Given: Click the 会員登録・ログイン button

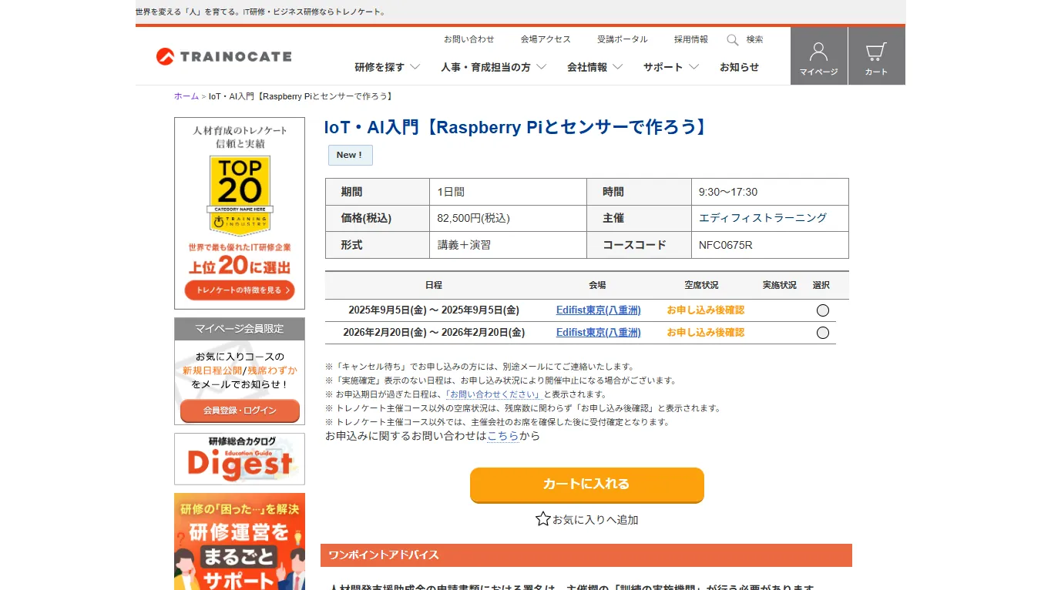Looking at the screenshot, I should 240,411.
